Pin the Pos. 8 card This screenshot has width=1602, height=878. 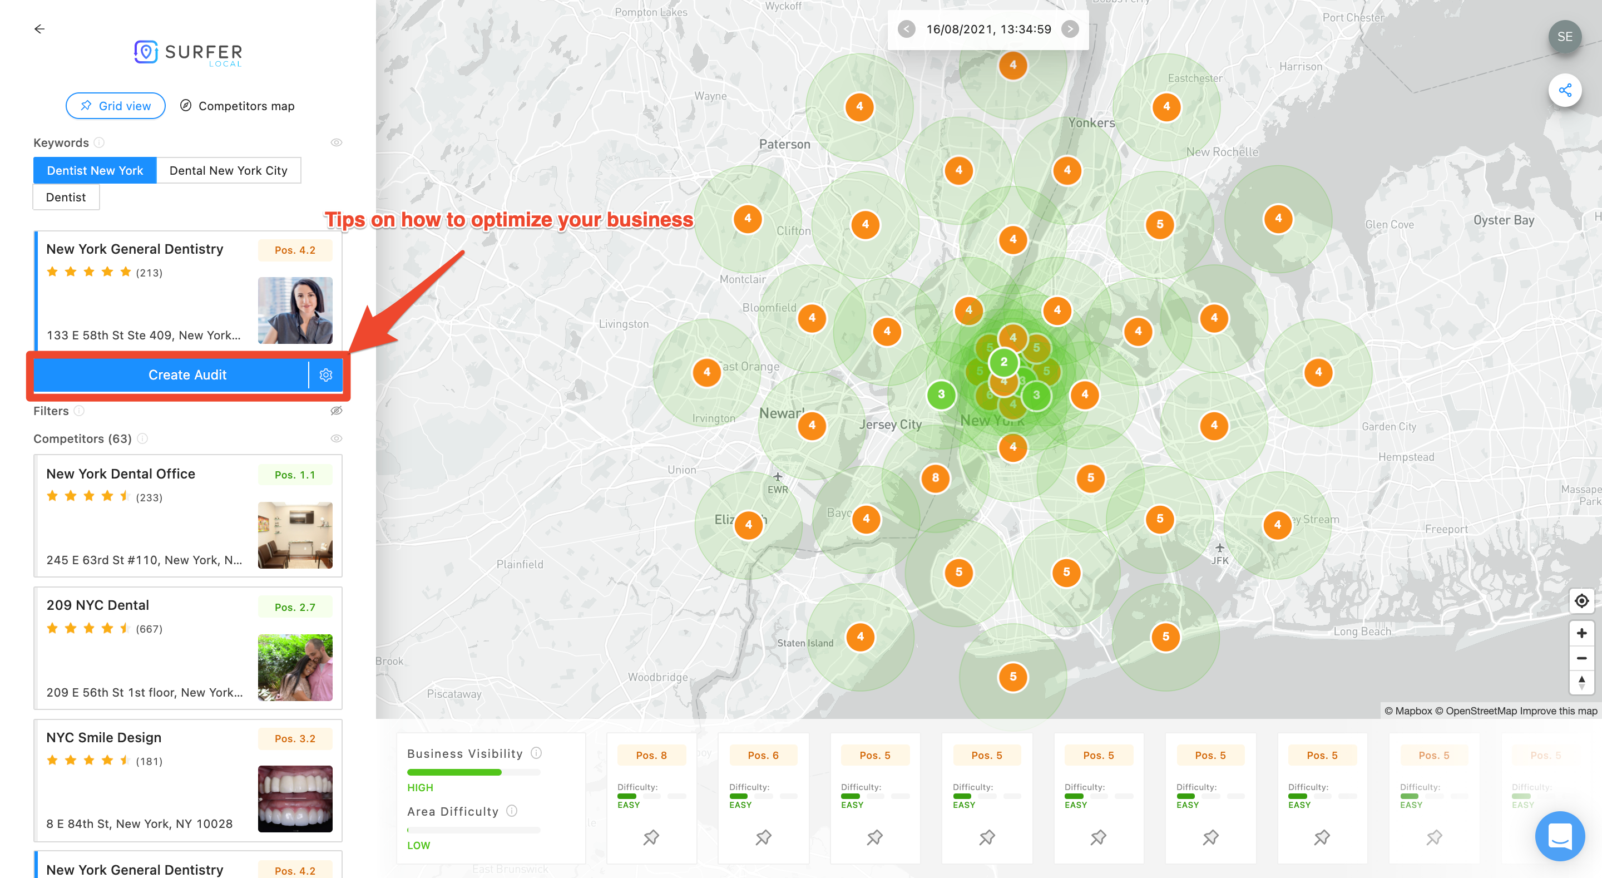(651, 837)
